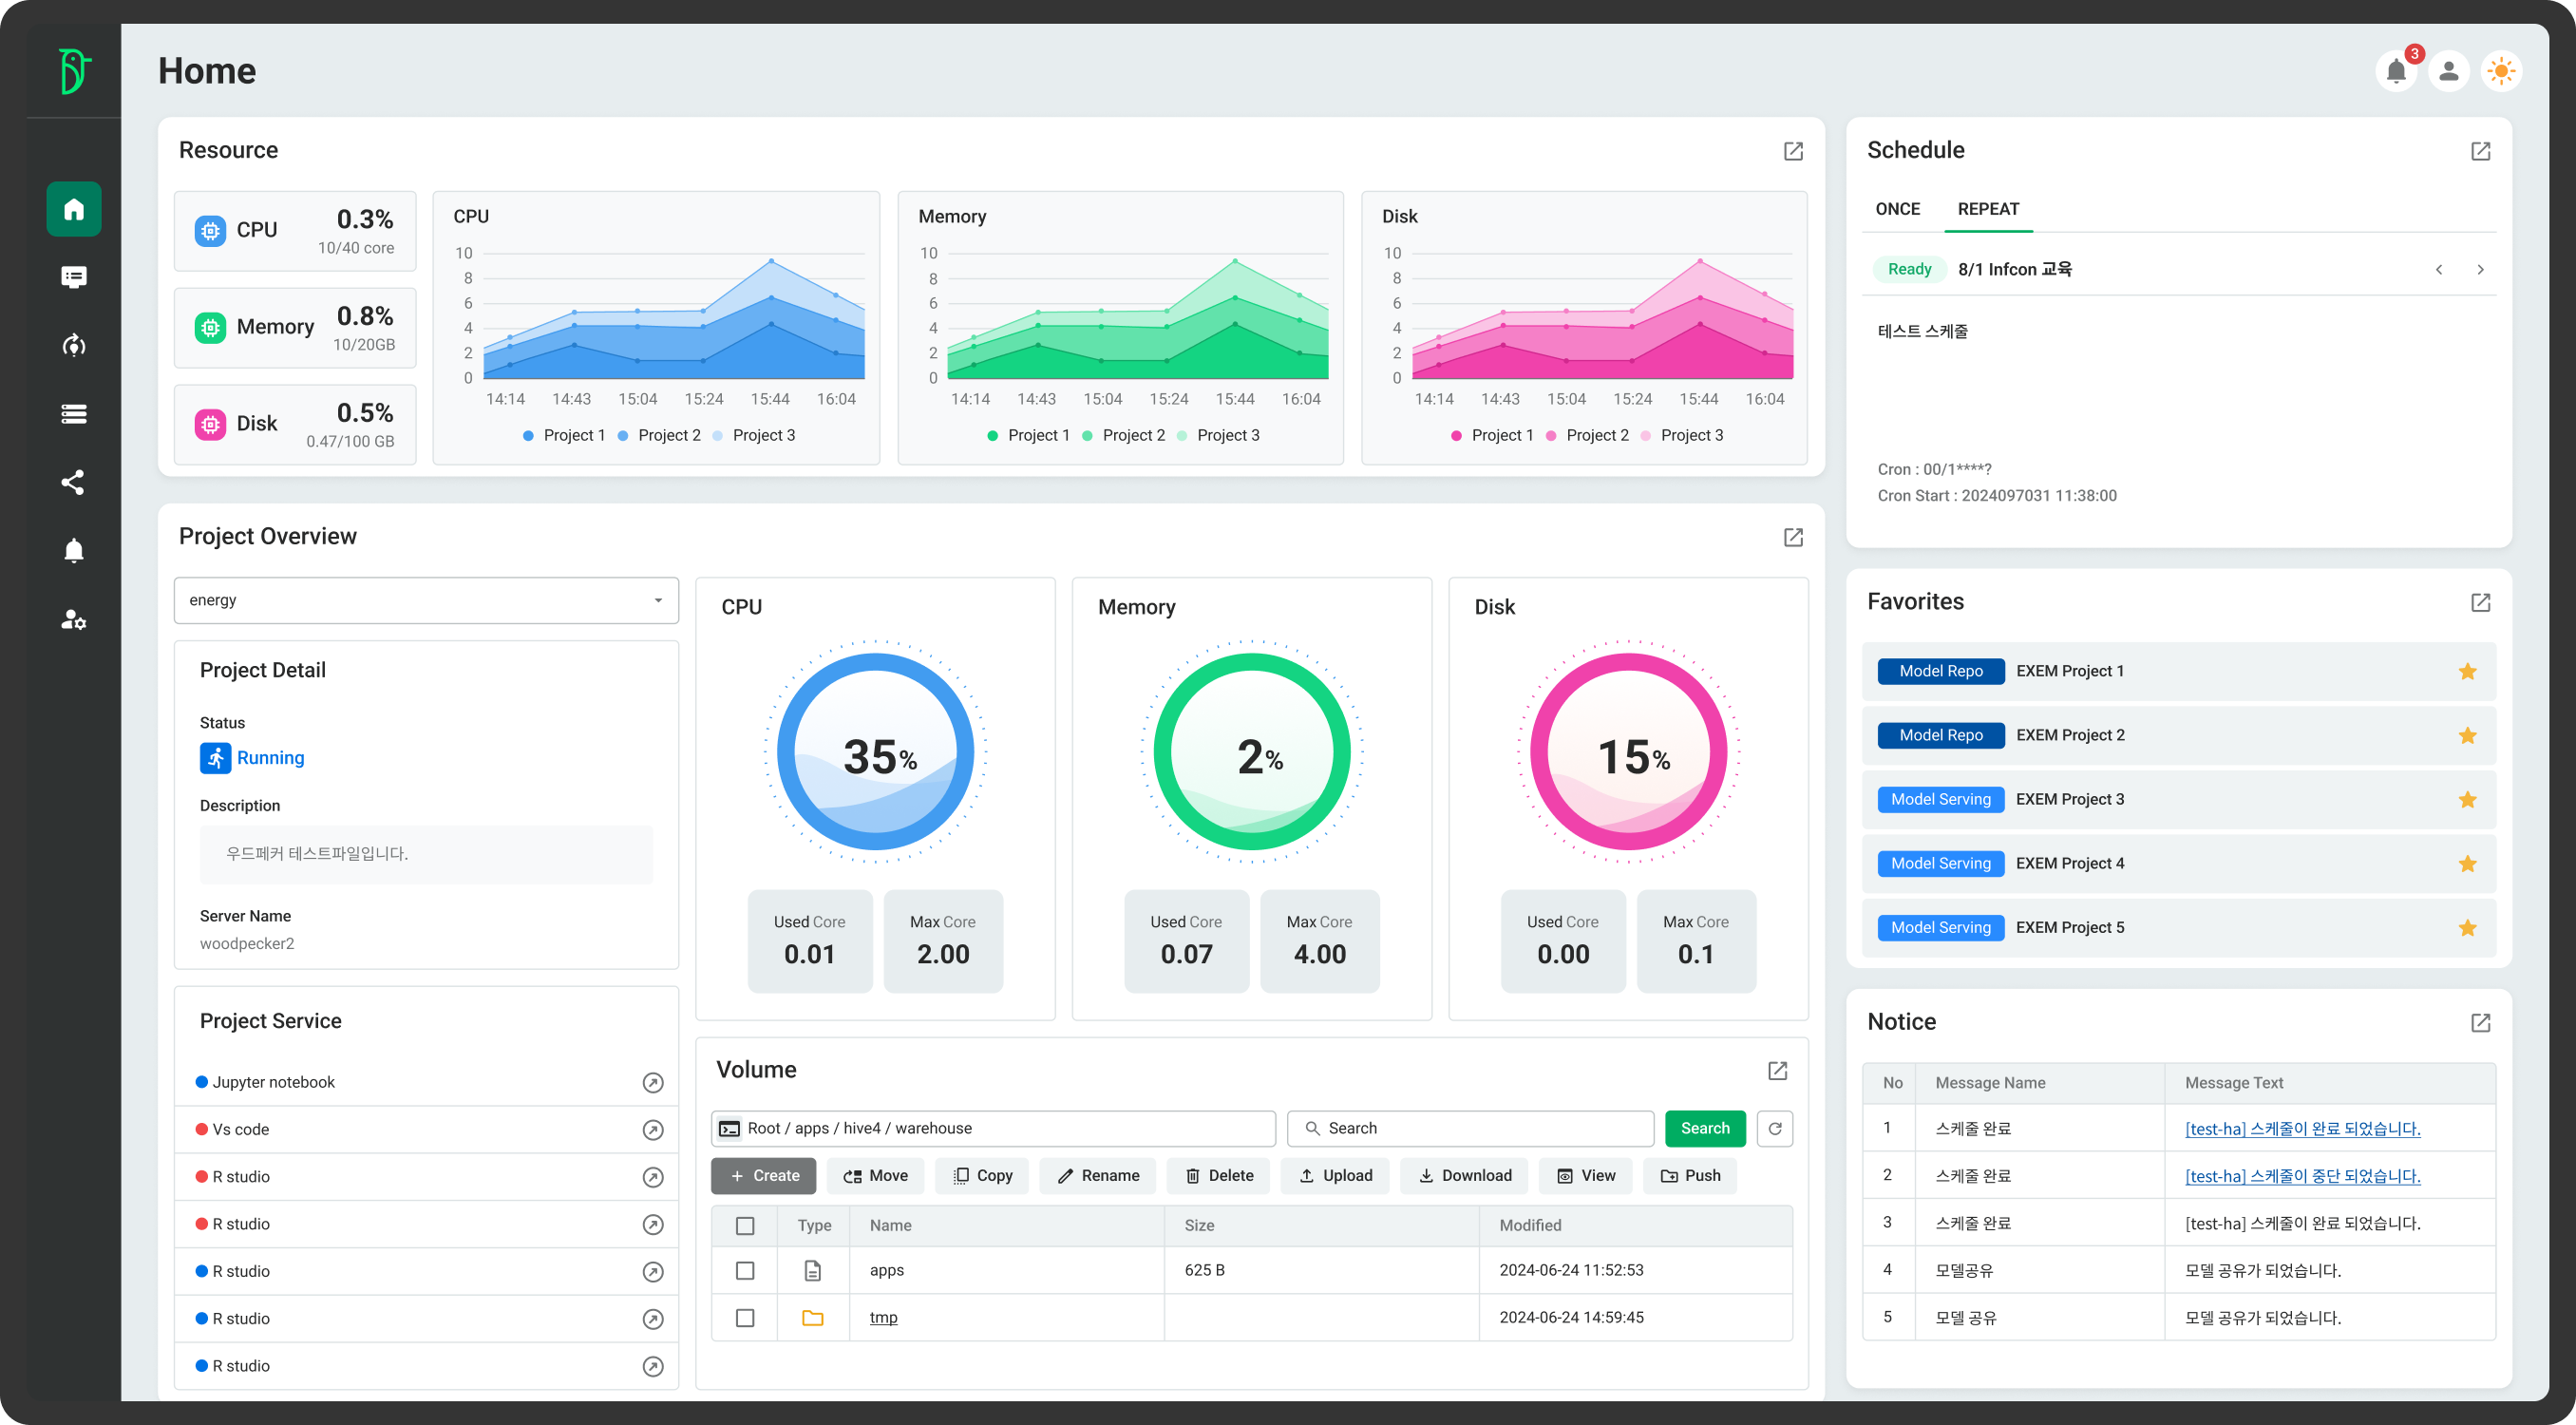Toggle light theme sun icon

(2501, 71)
